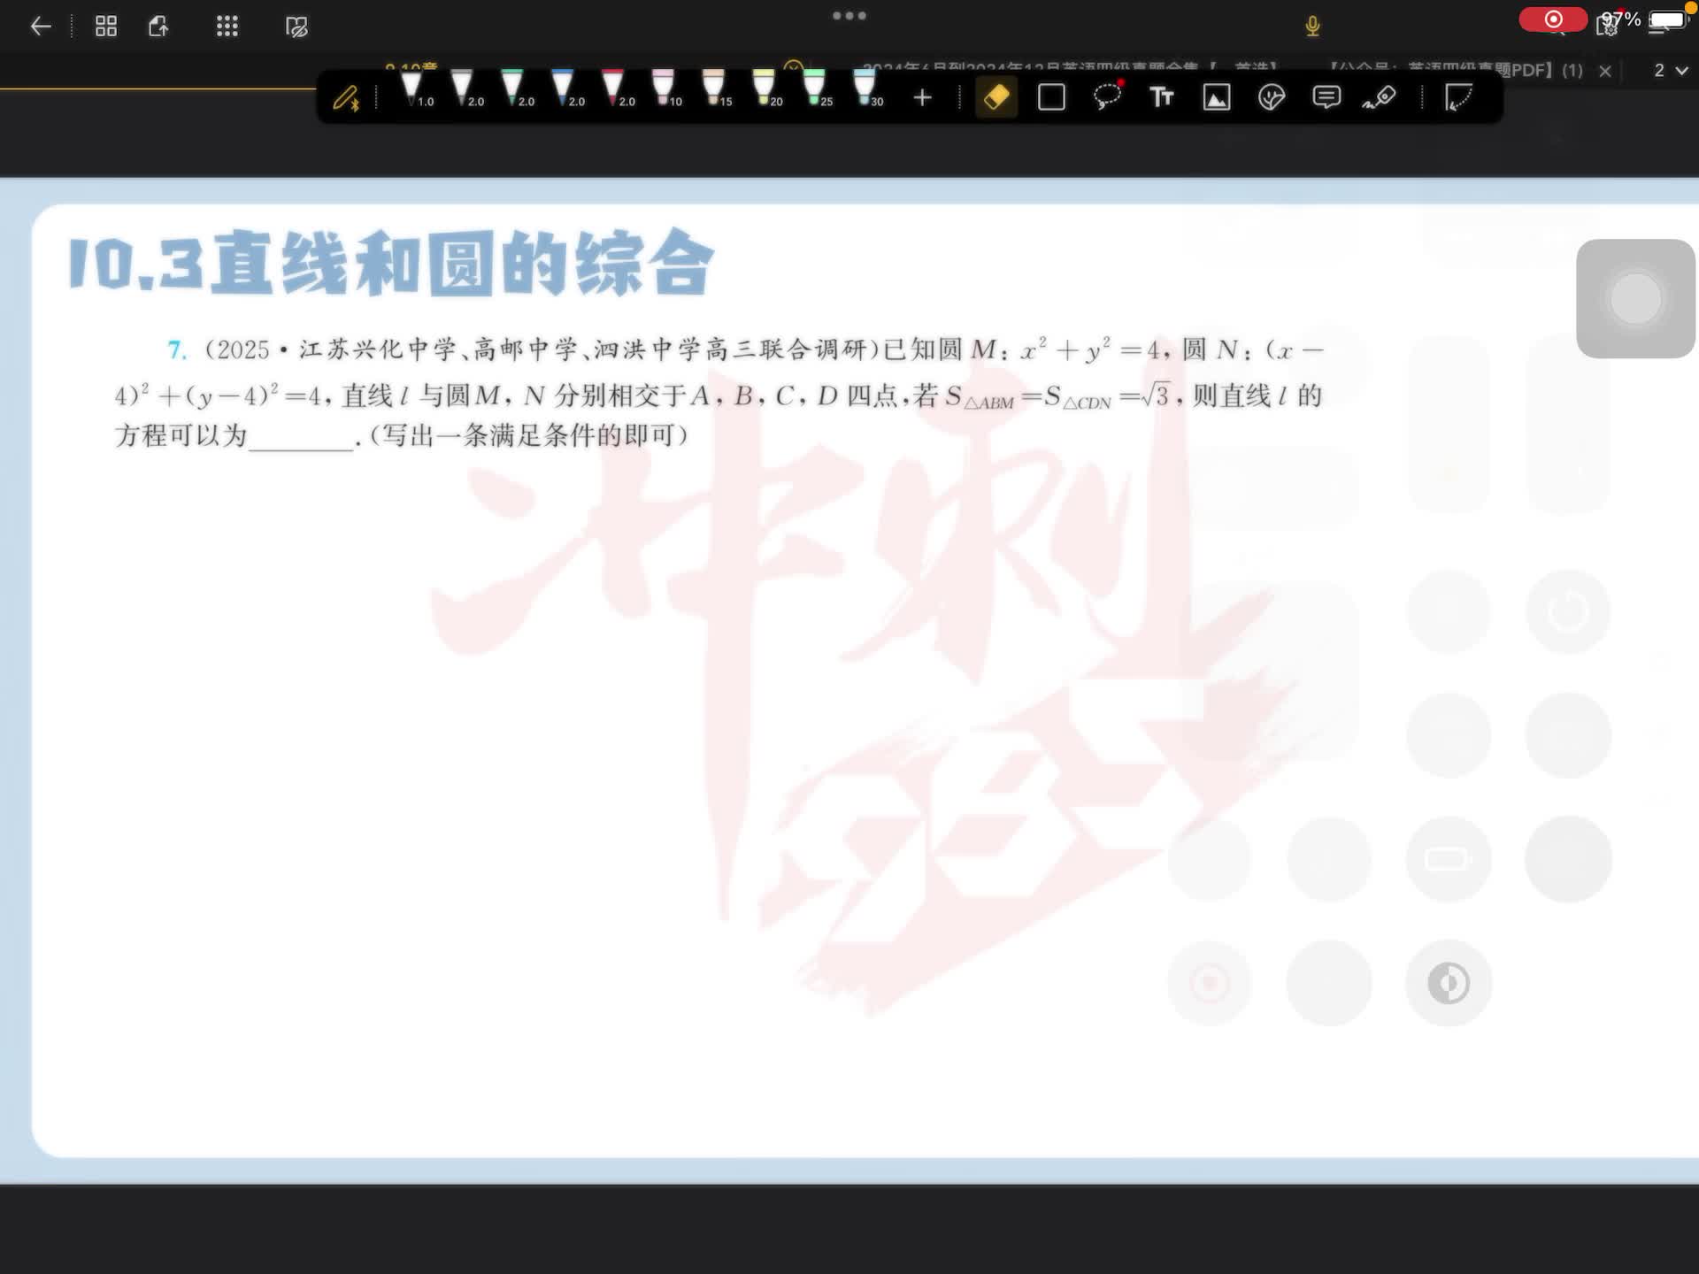Open the sticker tool

point(1272,97)
